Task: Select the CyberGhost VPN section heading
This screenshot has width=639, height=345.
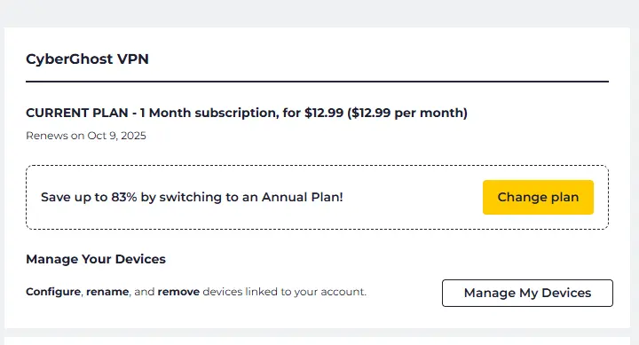Action: point(87,59)
